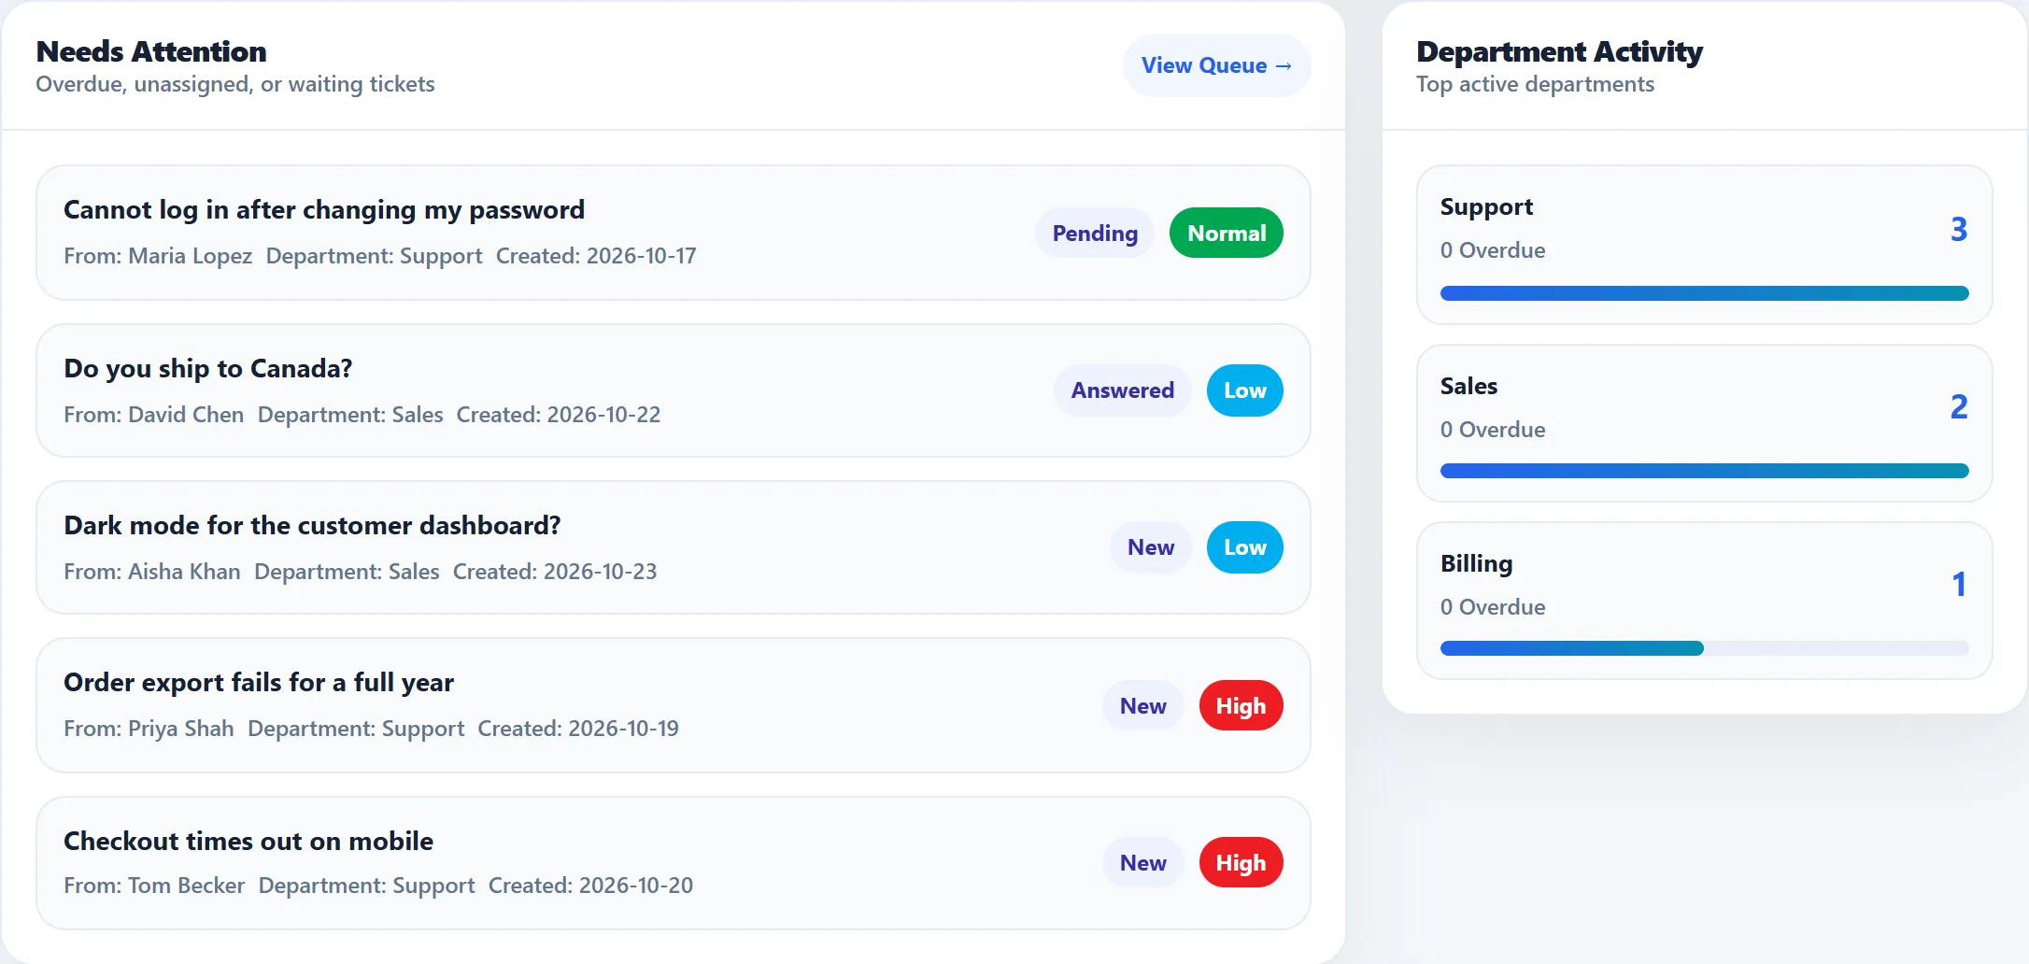Click 'From: Aisha Khan' text
The height and width of the screenshot is (964, 2029).
tap(152, 572)
